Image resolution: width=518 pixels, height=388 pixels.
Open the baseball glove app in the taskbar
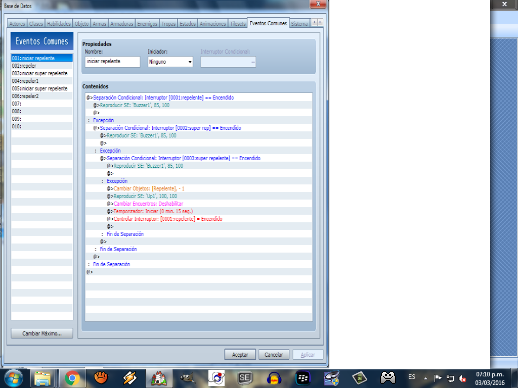[x=101, y=378]
